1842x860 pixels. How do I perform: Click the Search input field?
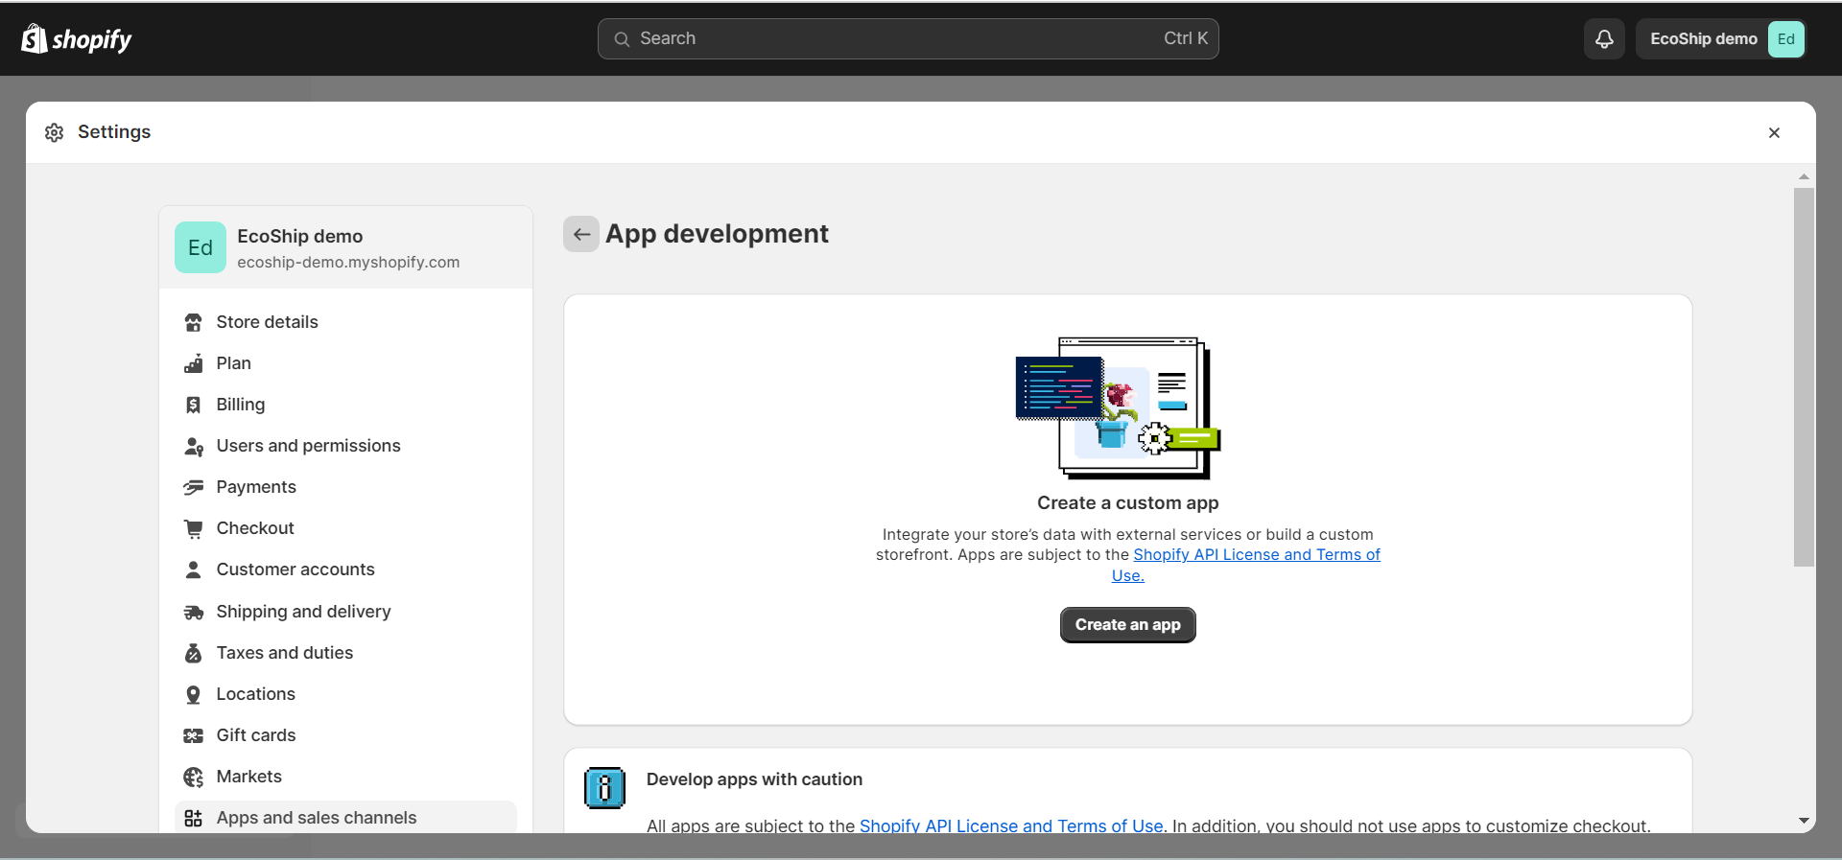point(907,39)
